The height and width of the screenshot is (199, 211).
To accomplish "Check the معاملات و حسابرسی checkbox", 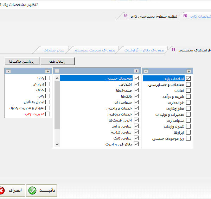I will (188, 85).
